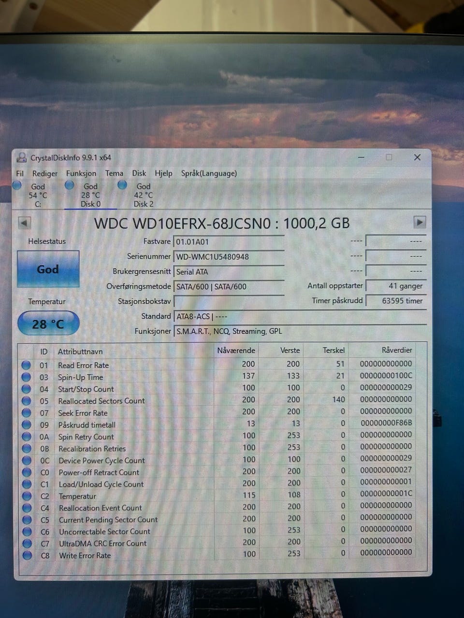
Task: Click the CrystalDiskInfo app icon in title bar
Action: pyautogui.click(x=22, y=157)
